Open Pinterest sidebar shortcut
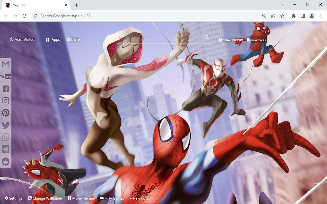327x204 pixels. pyautogui.click(x=6, y=113)
